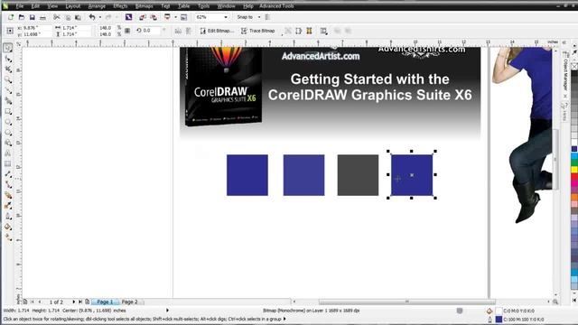Click the New document icon
The image size is (578, 325).
[x=11, y=17]
